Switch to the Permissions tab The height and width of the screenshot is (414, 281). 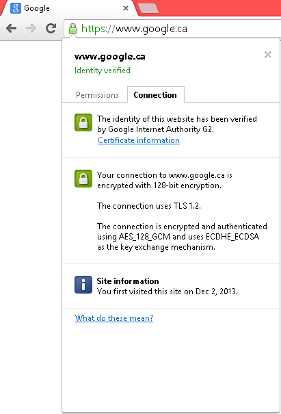click(97, 95)
